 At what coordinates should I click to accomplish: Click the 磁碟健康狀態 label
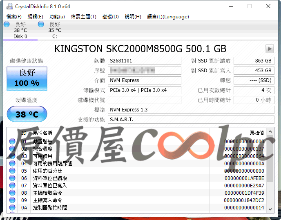coord(27,61)
